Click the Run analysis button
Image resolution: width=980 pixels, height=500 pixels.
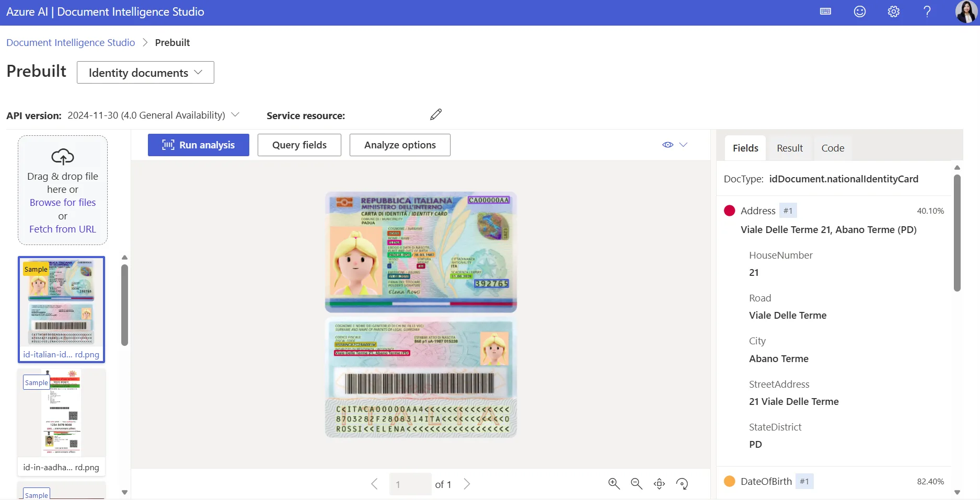point(199,145)
